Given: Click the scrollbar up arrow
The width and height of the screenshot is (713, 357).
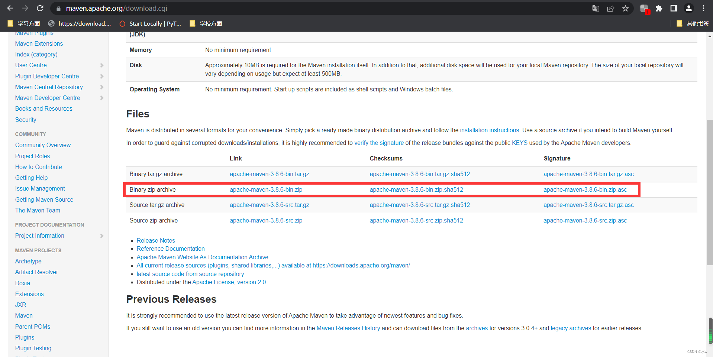Looking at the screenshot, I should point(710,36).
